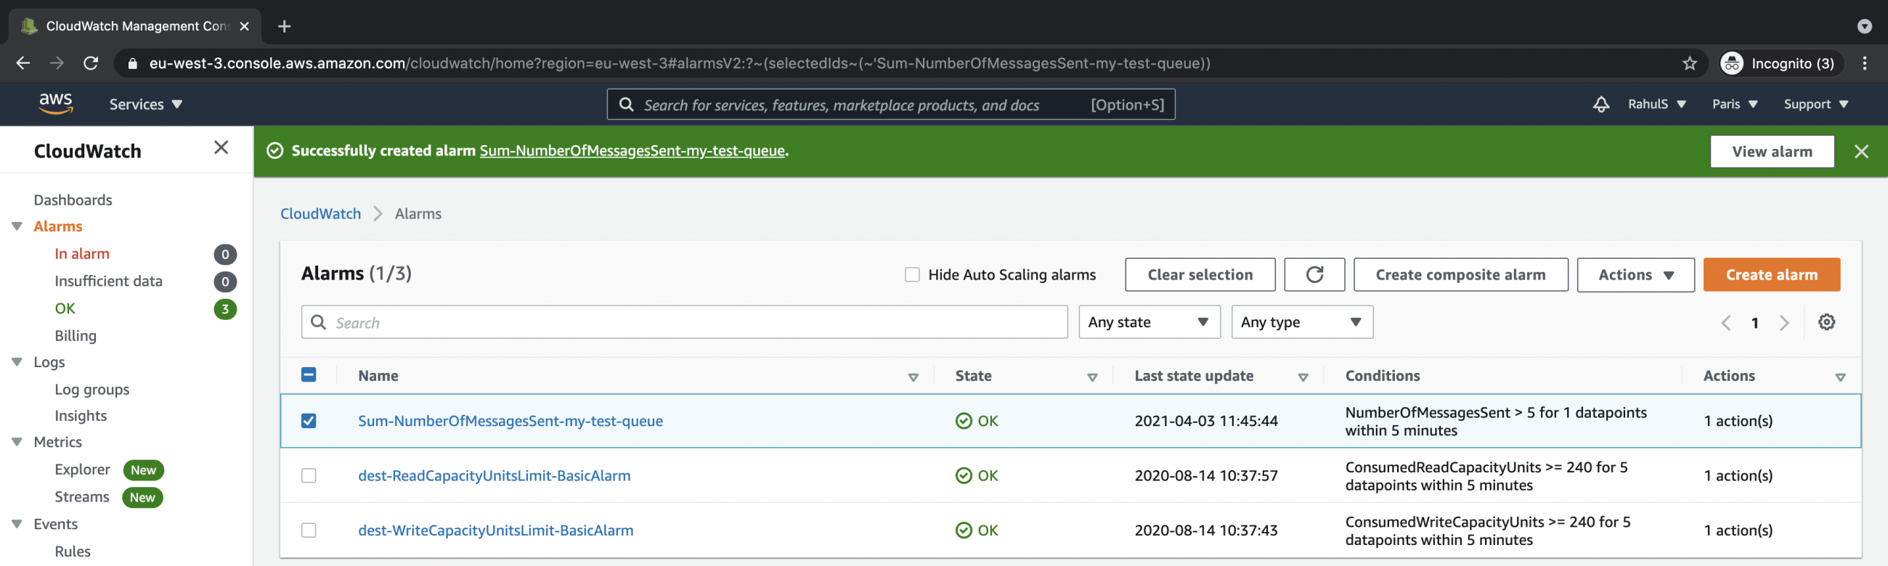Viewport: 1888px width, 566px height.
Task: Reload the page with browser refresh icon
Action: (91, 63)
